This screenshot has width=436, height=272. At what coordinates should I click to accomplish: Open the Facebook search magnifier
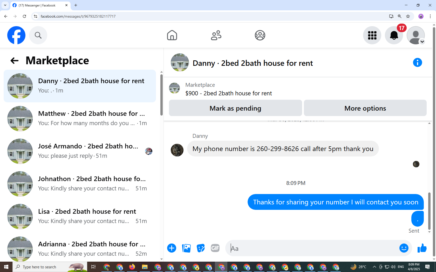pyautogui.click(x=38, y=35)
